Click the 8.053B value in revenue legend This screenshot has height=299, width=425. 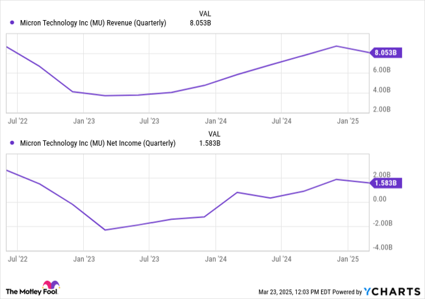200,23
